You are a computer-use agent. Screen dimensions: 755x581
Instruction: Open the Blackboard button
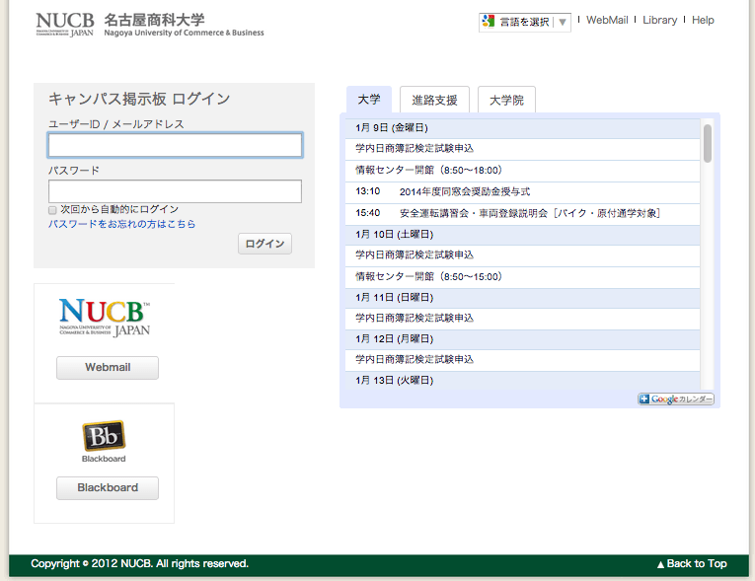[x=108, y=487]
